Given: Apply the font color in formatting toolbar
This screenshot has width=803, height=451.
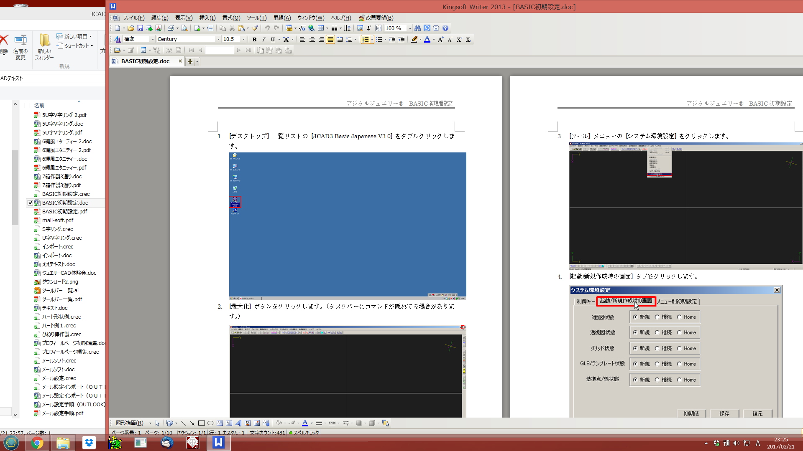Looking at the screenshot, I should (427, 40).
